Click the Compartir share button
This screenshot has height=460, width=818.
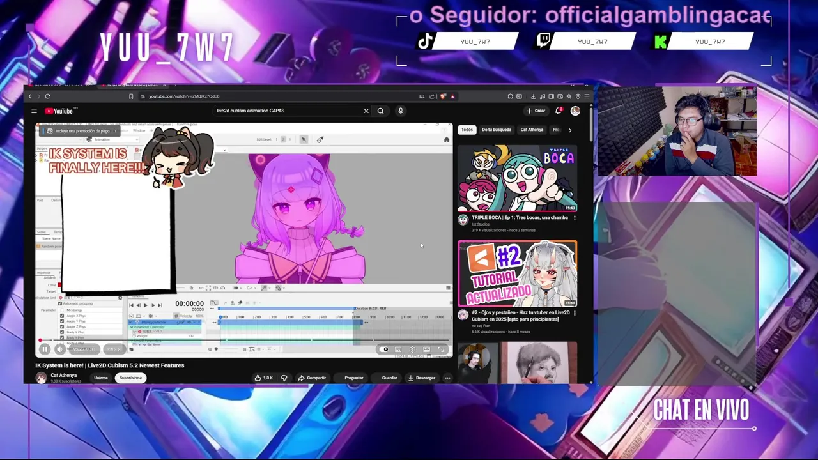312,378
